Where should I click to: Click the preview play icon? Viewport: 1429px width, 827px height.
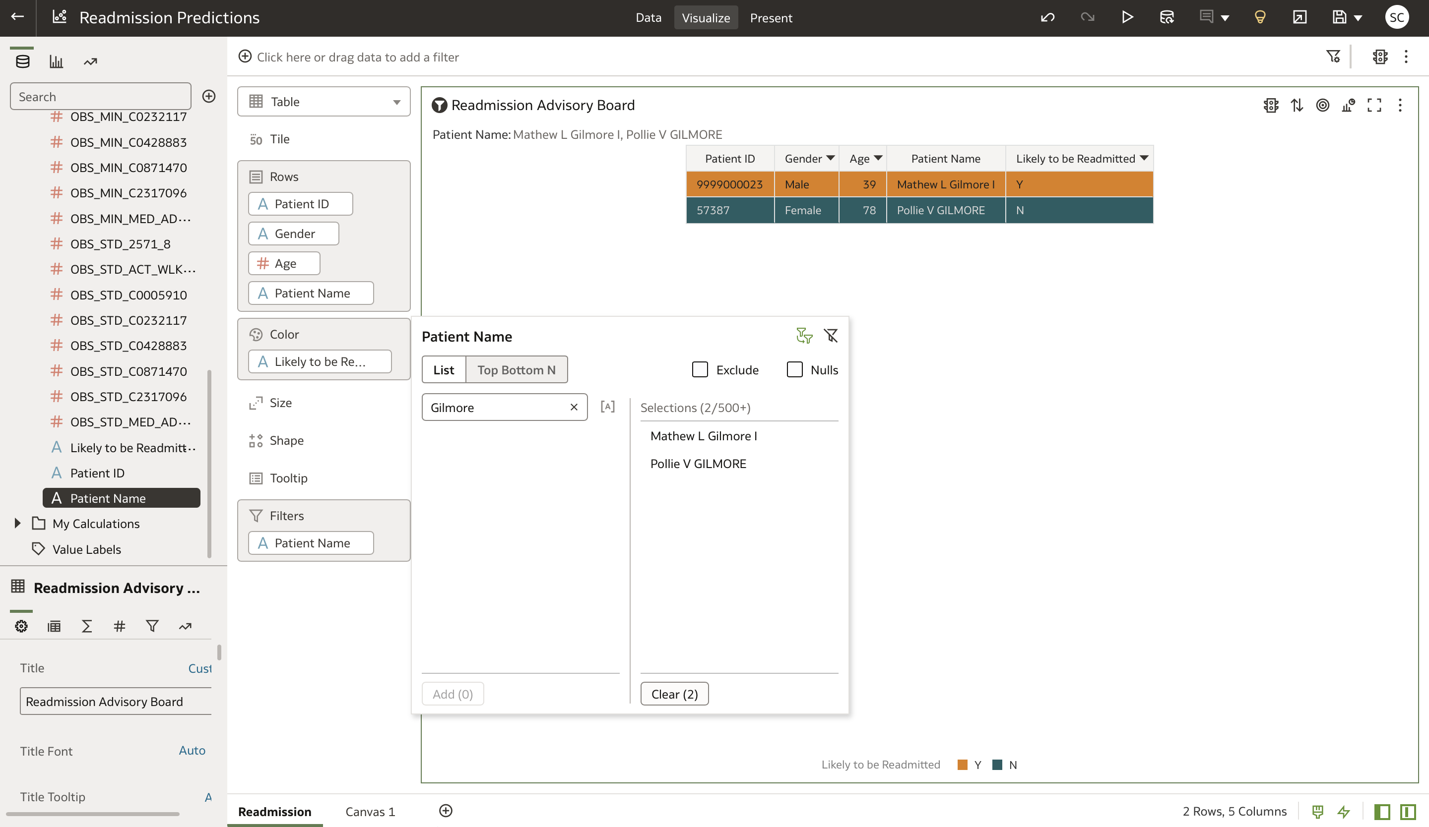[1127, 17]
